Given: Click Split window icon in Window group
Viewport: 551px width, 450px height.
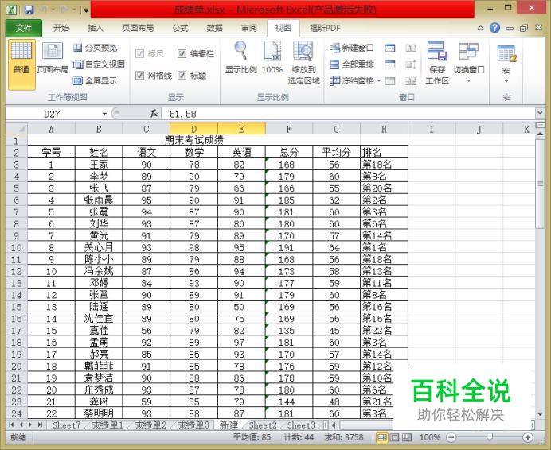Looking at the screenshot, I should (x=390, y=48).
